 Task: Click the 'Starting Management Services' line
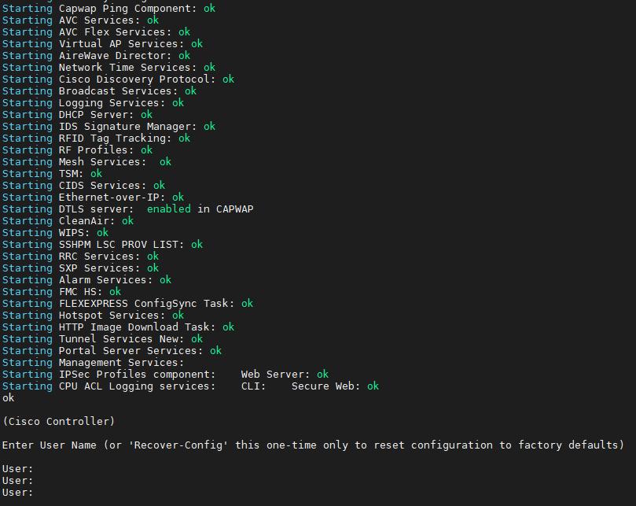pos(93,363)
